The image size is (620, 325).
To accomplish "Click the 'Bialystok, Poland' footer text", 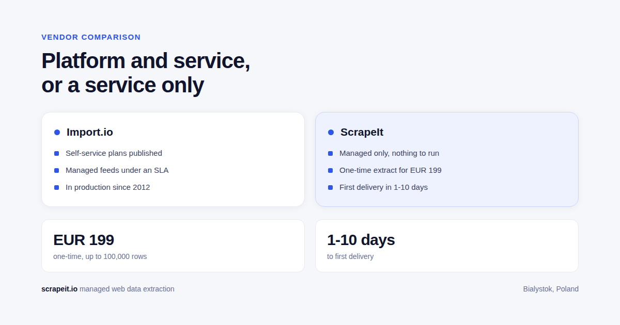I will pos(551,289).
